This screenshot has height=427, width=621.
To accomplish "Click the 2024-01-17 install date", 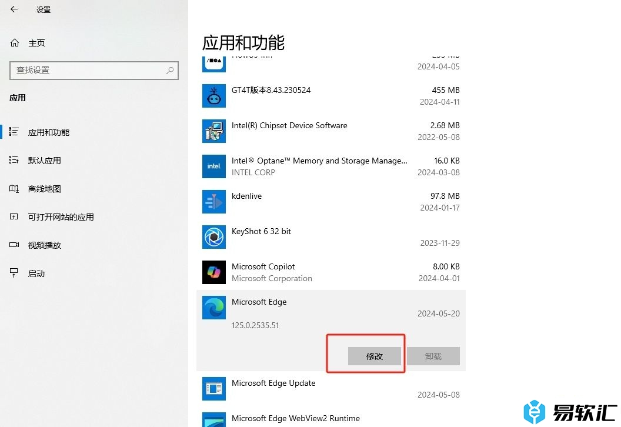I will (440, 208).
